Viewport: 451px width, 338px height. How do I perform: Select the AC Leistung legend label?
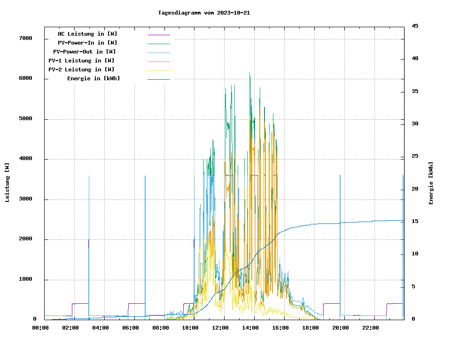87,34
